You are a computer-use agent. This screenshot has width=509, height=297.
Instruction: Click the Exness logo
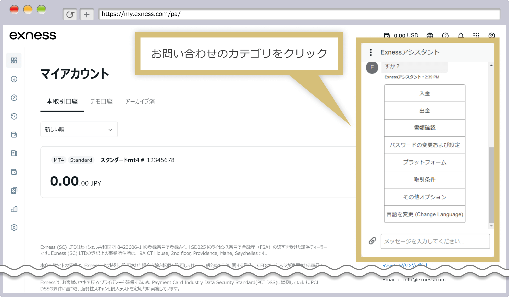[33, 36]
